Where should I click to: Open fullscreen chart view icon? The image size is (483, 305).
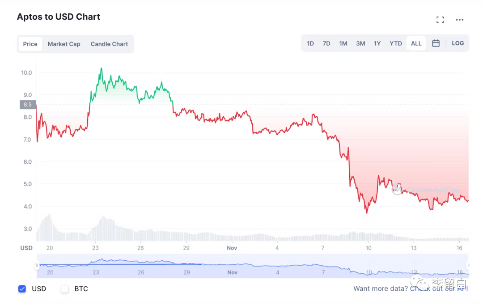(440, 20)
